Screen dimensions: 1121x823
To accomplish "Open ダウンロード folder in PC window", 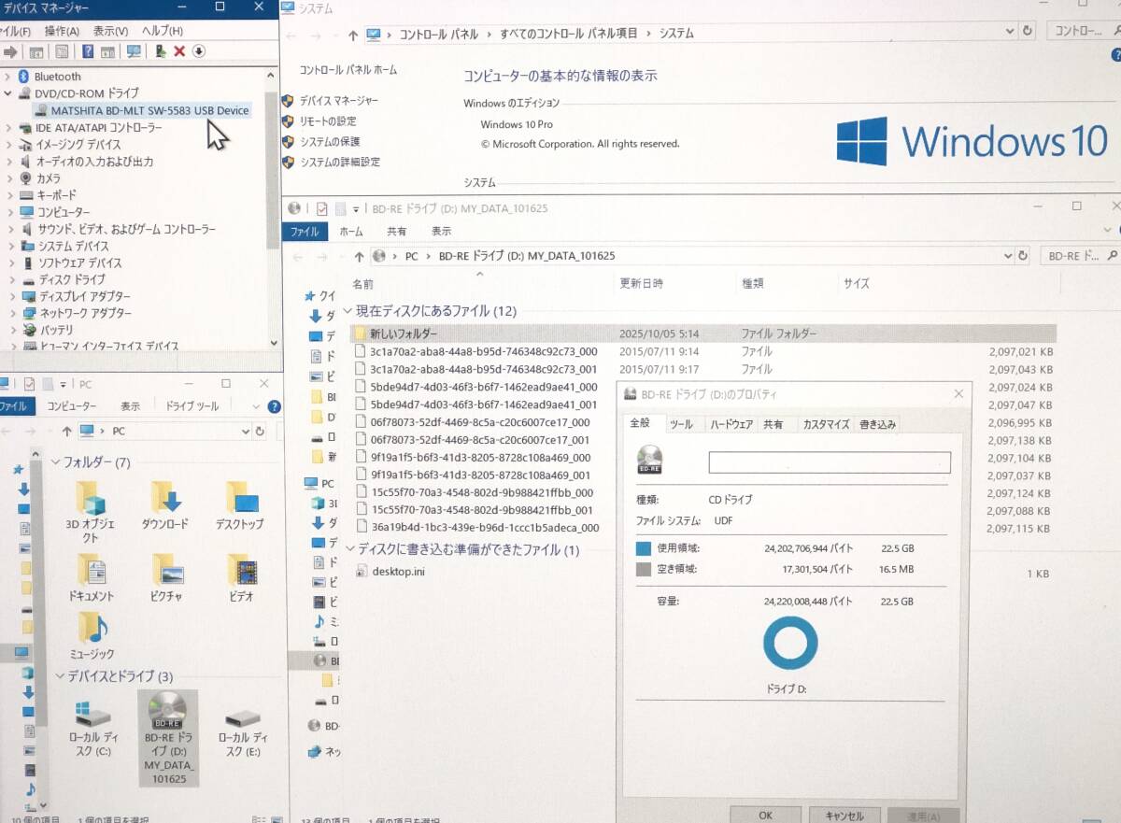I will [165, 506].
